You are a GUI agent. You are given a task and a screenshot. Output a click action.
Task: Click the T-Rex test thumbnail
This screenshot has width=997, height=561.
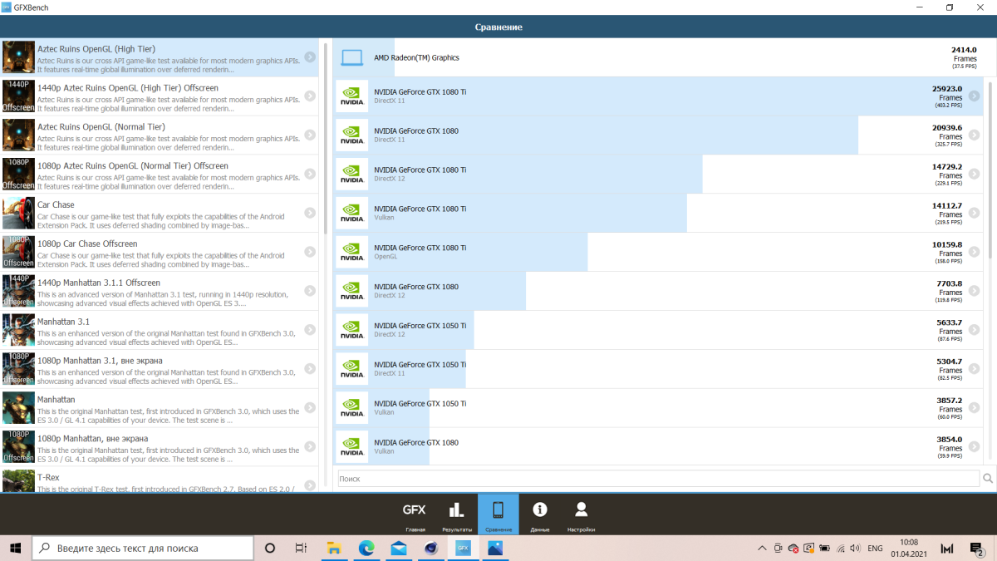pyautogui.click(x=18, y=480)
